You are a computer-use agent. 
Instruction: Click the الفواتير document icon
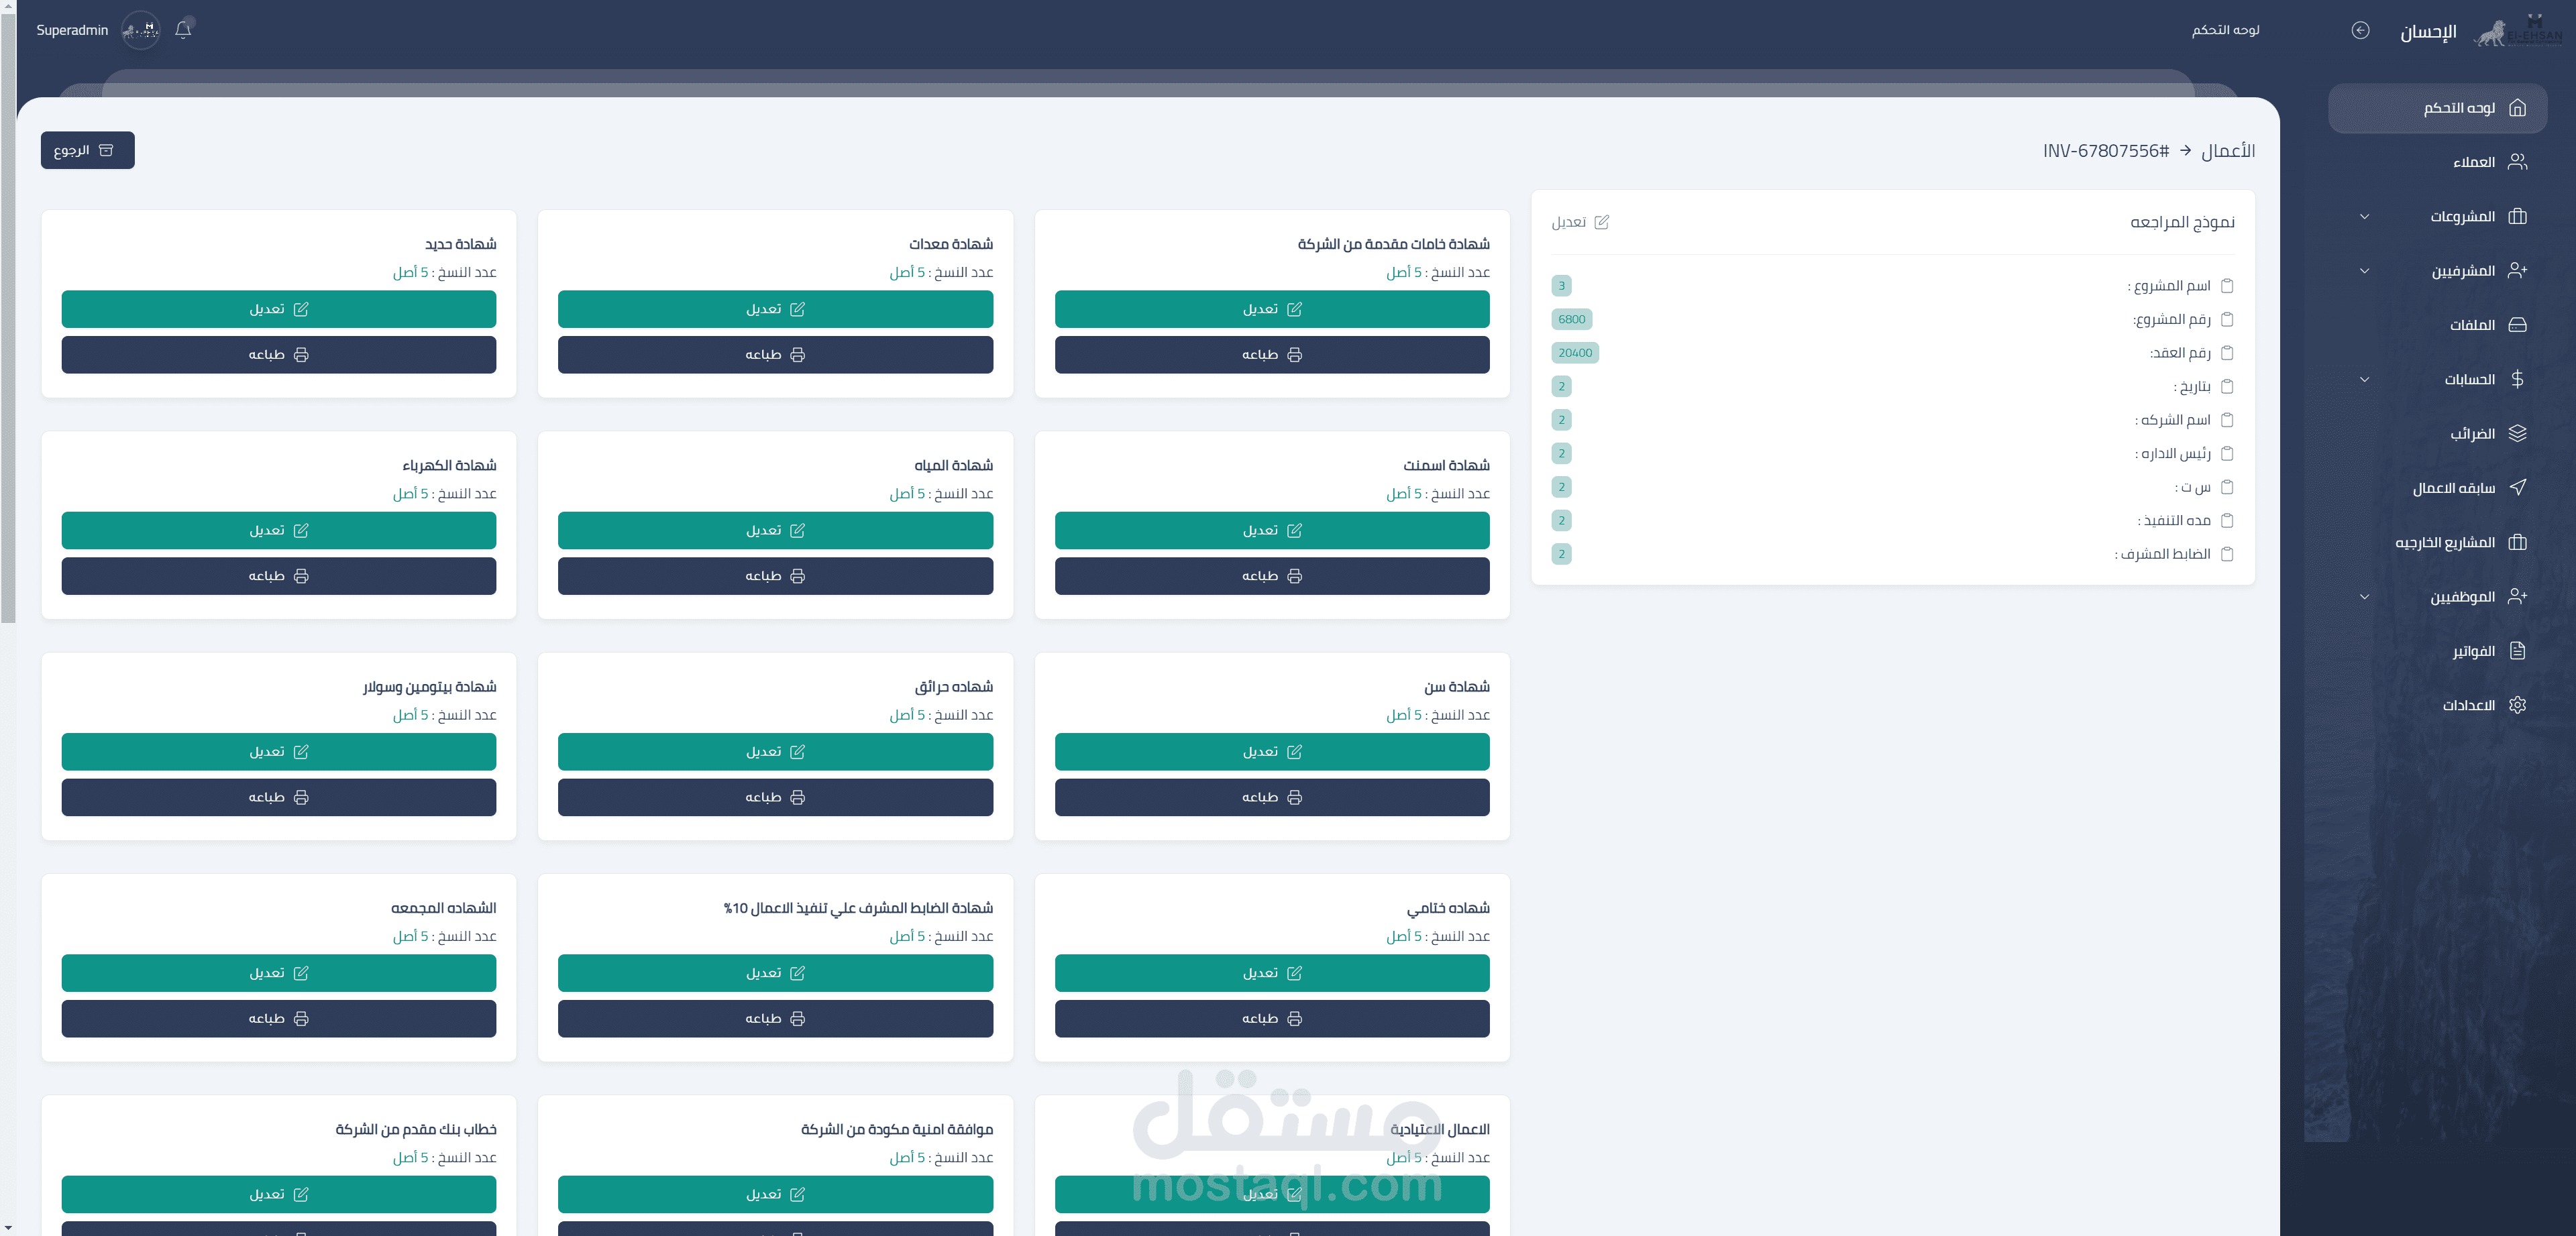[2517, 651]
